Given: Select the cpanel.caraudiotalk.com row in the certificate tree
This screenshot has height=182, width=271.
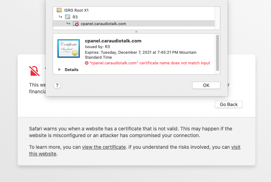Looking at the screenshot, I should 103,24.
